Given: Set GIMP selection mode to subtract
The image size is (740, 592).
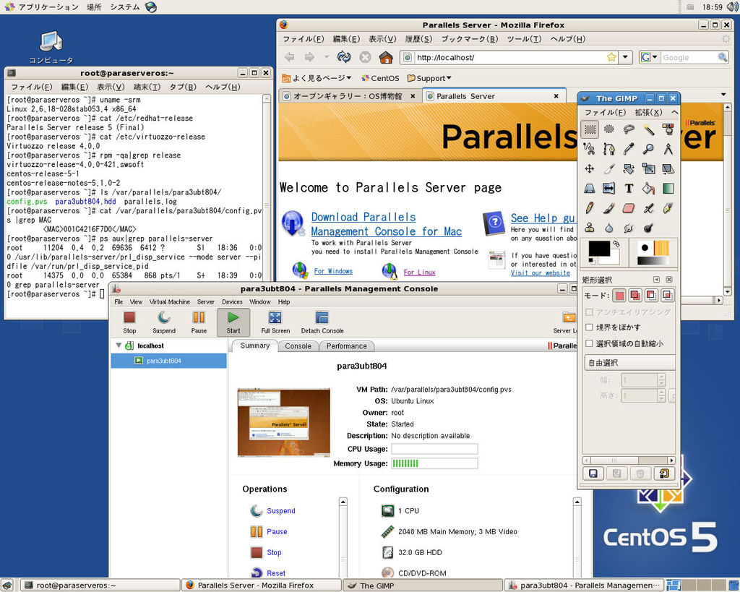Looking at the screenshot, I should [652, 296].
